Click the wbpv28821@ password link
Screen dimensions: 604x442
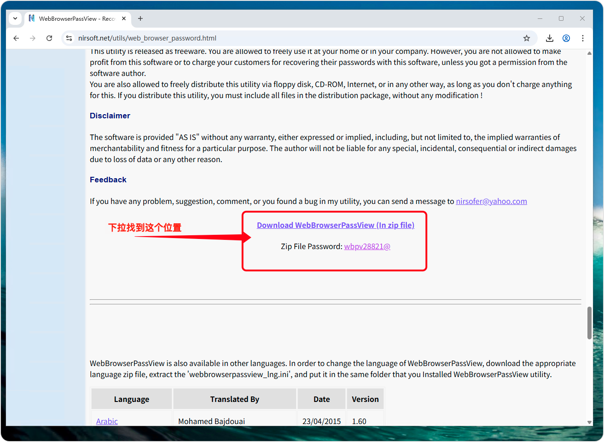pos(367,246)
